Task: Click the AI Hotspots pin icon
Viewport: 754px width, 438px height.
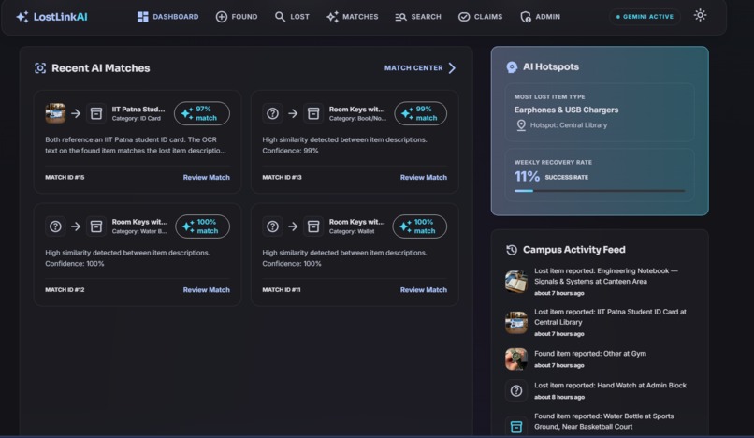Action: tap(512, 66)
